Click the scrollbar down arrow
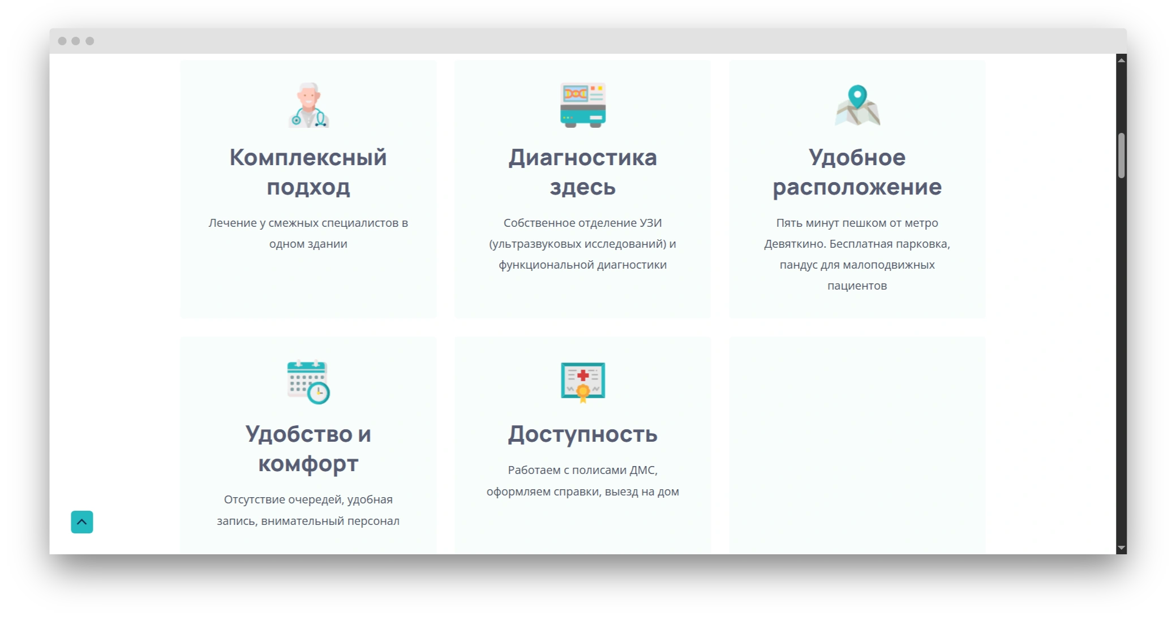1176x625 pixels. click(x=1121, y=548)
